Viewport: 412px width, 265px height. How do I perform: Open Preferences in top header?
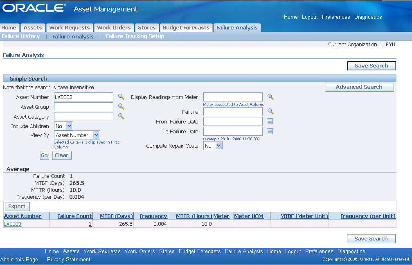[336, 17]
